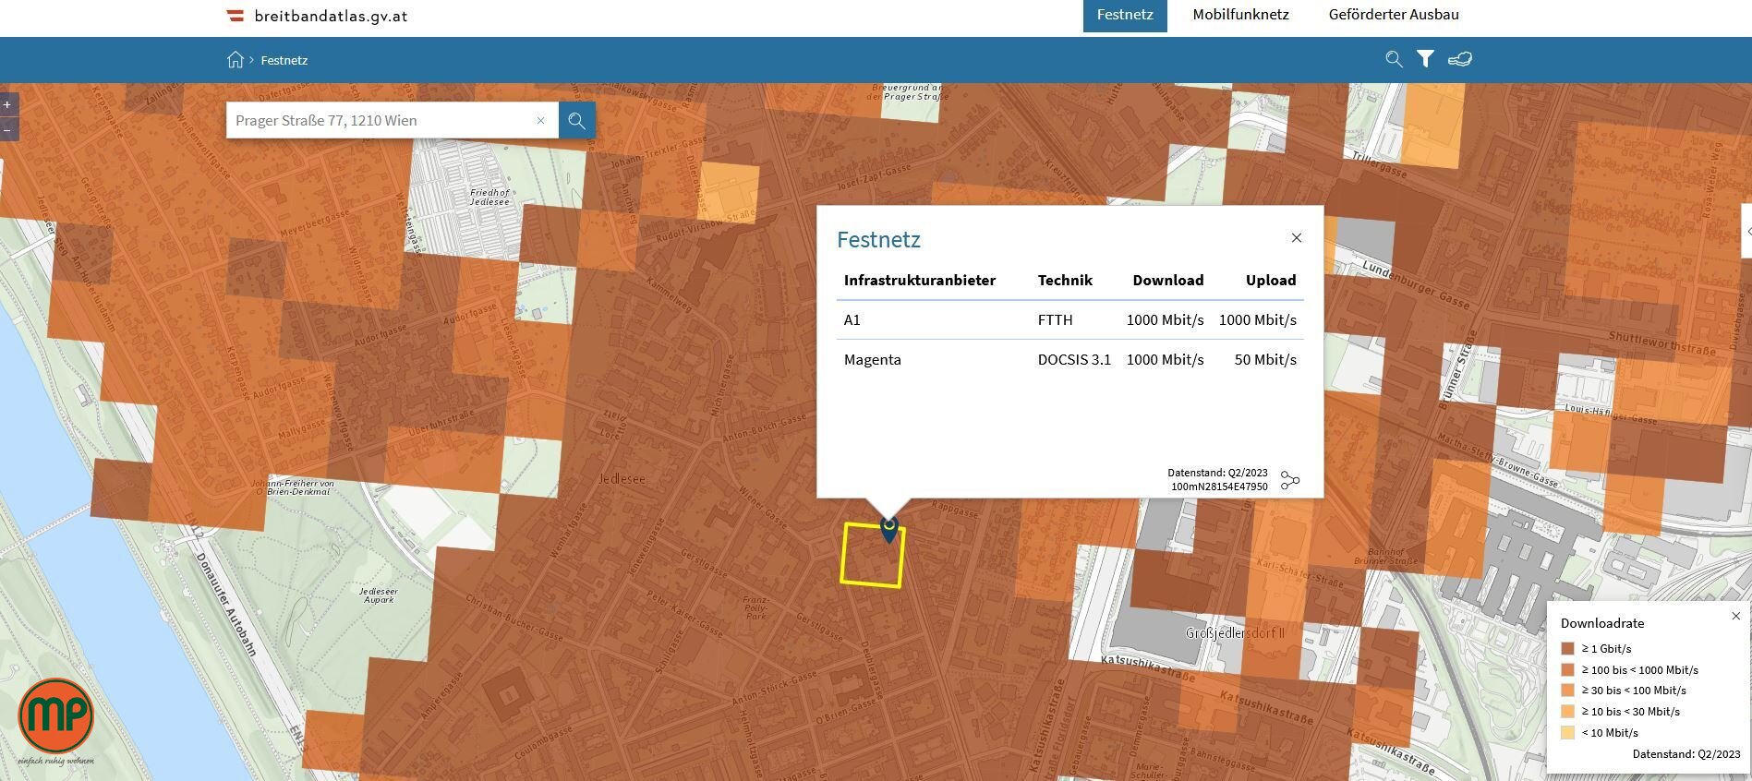Open the Austria map overview icon
This screenshot has width=1752, height=781.
(x=1459, y=59)
